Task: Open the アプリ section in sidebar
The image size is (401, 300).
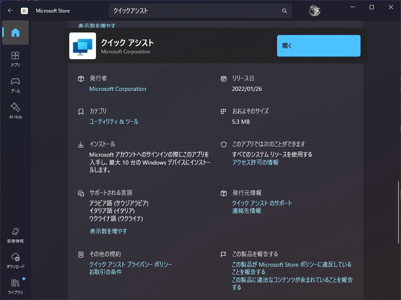Action: point(15,59)
